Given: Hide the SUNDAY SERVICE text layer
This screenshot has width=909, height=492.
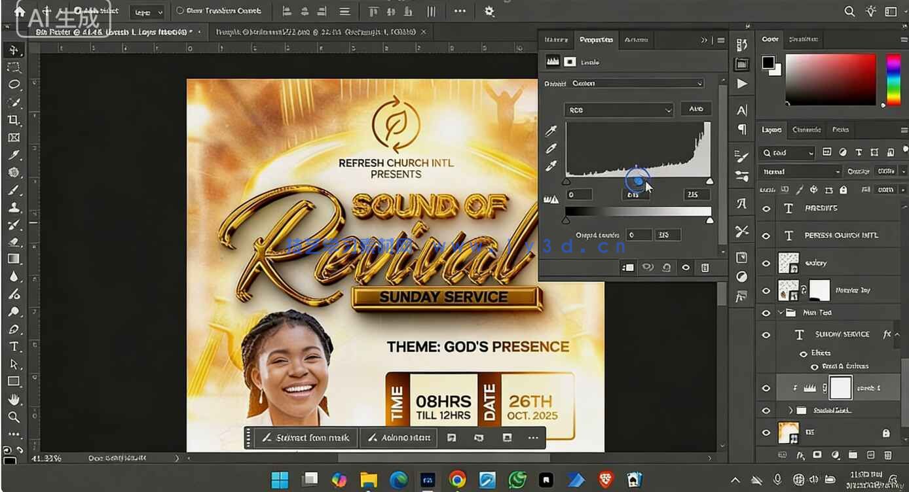Looking at the screenshot, I should 766,334.
